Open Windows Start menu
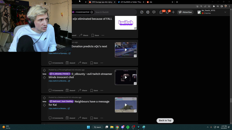Screen dimensions: 232x130 coord(88,127)
